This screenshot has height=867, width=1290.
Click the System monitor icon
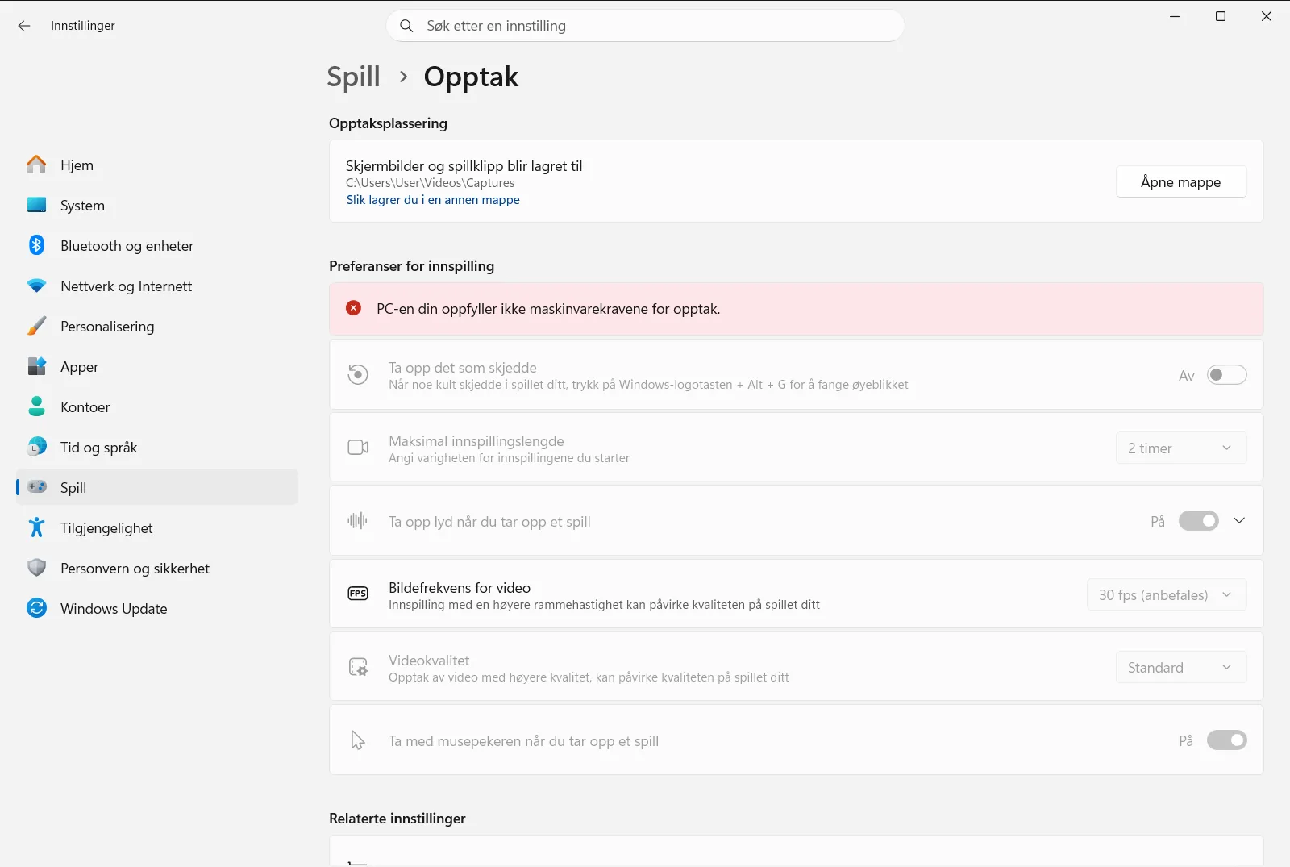click(36, 205)
